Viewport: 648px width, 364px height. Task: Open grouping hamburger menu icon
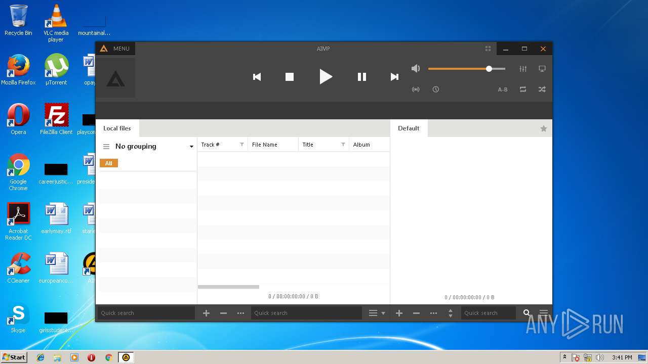tap(106, 147)
